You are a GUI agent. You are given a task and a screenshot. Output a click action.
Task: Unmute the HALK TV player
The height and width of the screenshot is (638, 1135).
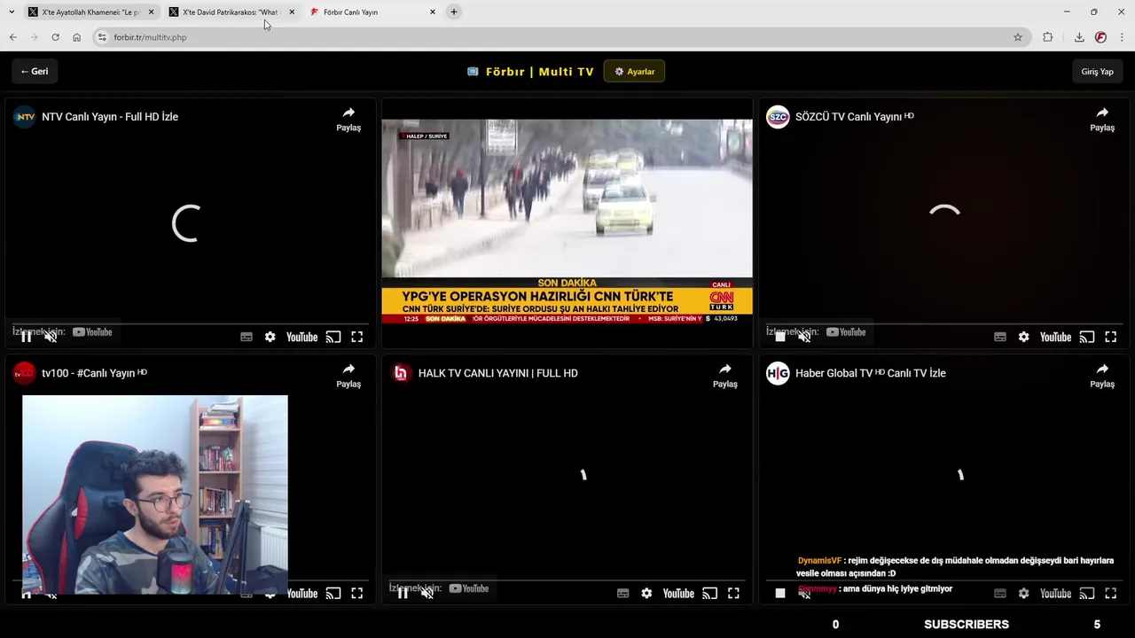pos(427,594)
